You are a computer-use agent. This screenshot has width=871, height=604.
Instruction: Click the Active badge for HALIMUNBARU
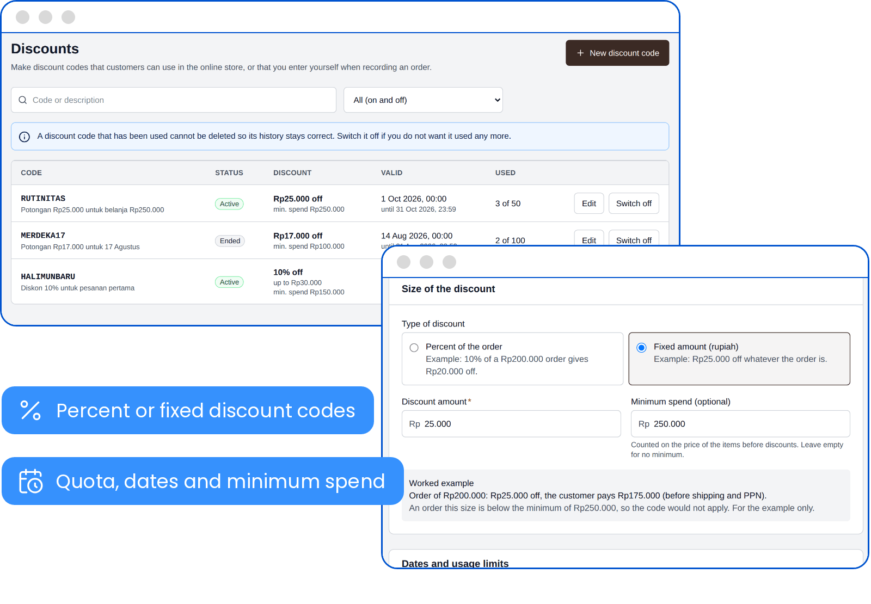tap(229, 282)
